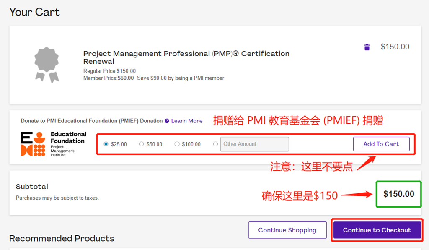Image resolution: width=429 pixels, height=250 pixels.
Task: Click 'Save $90.00 by being a PMI member' text
Action: 181,78
